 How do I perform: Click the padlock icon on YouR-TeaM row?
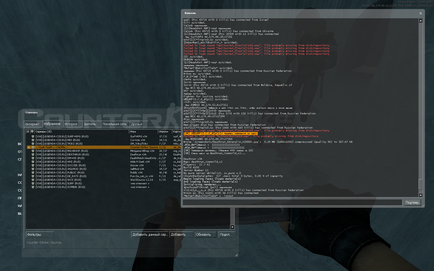pyautogui.click(x=29, y=147)
